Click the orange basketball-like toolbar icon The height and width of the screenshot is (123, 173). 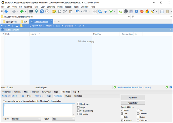pyautogui.click(x=142, y=11)
